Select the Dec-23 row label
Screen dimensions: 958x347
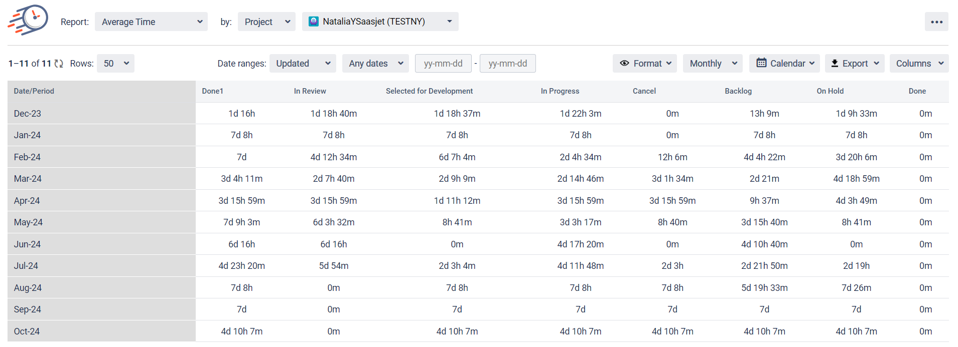point(28,114)
